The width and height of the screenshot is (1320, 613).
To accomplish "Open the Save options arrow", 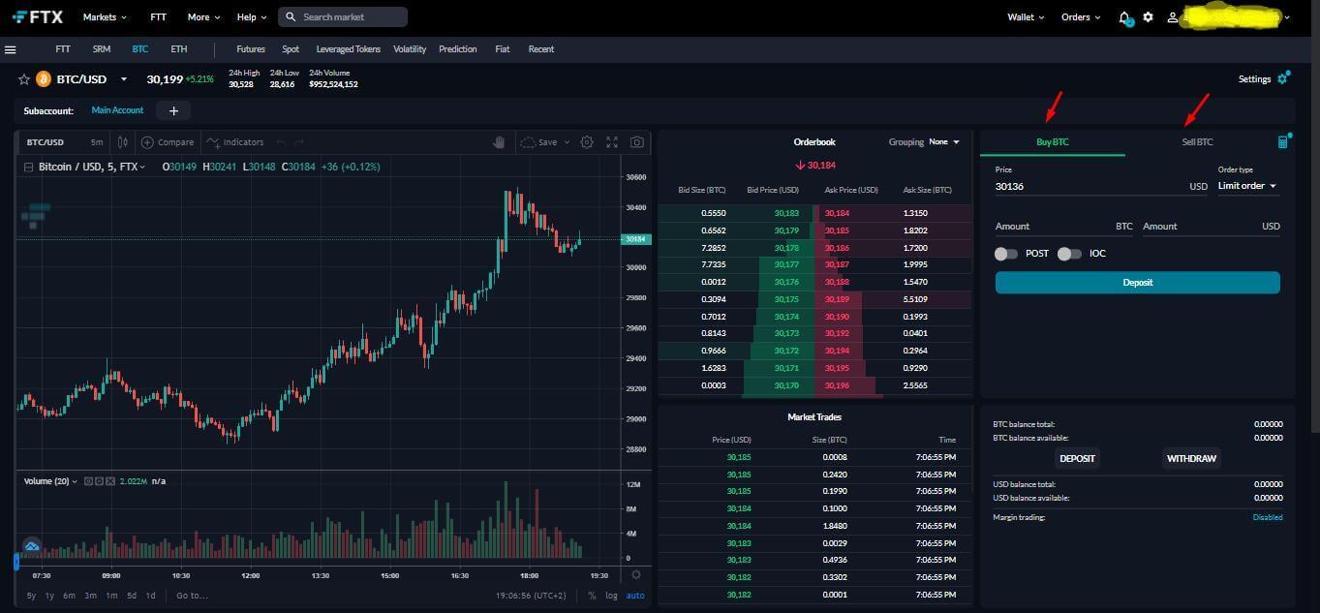I will pos(567,142).
